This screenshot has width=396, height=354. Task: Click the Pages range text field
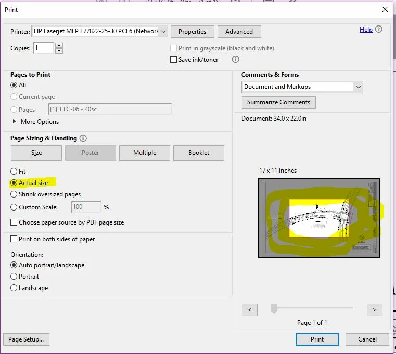(110, 109)
